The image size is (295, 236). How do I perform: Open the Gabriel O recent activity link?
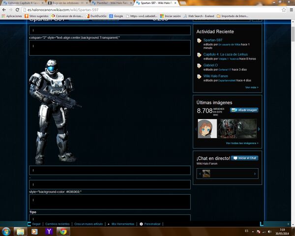(x=210, y=65)
